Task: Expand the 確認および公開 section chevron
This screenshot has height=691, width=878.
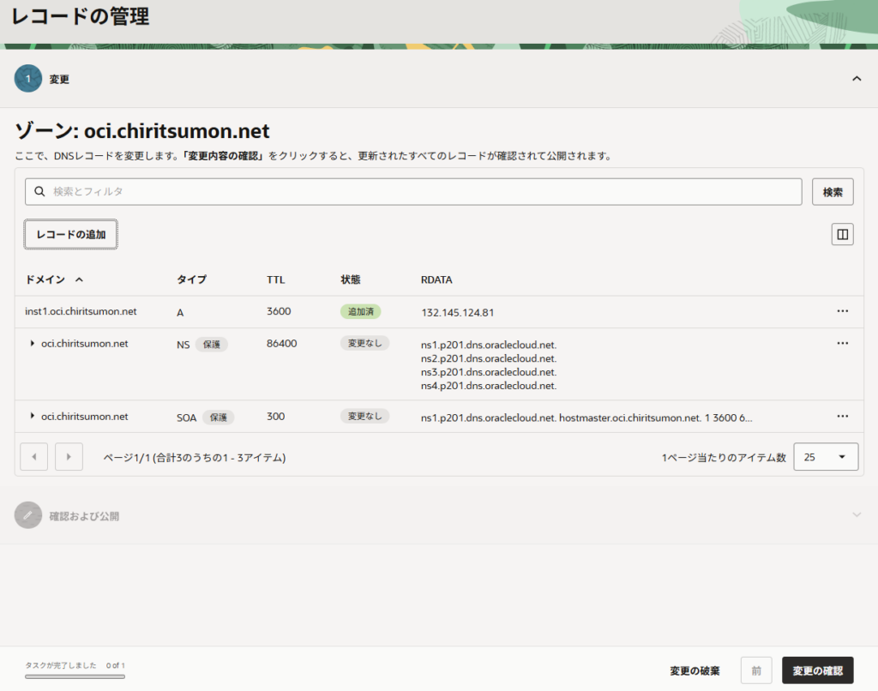Action: [x=856, y=515]
